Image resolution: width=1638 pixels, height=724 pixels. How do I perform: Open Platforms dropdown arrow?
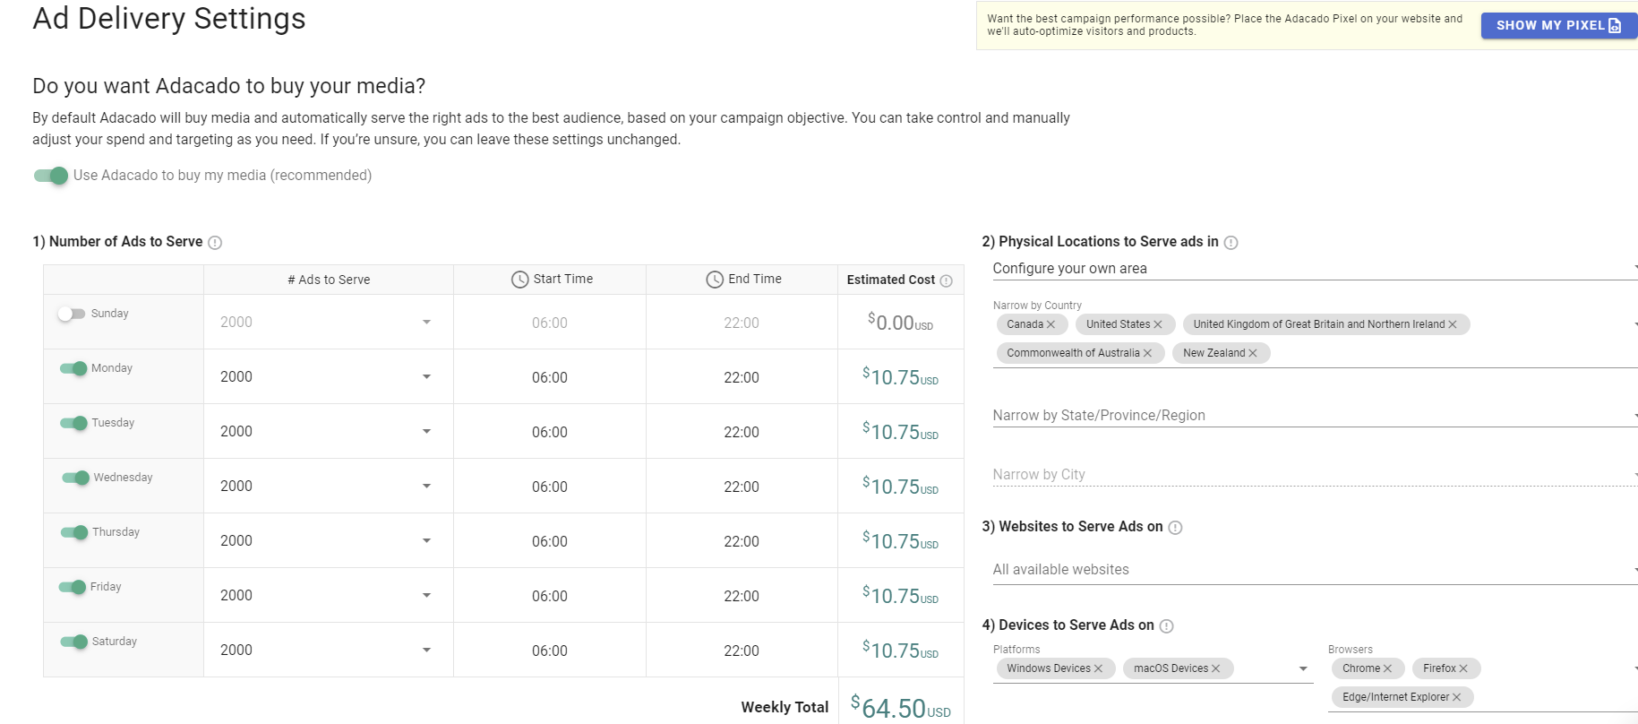1302,668
